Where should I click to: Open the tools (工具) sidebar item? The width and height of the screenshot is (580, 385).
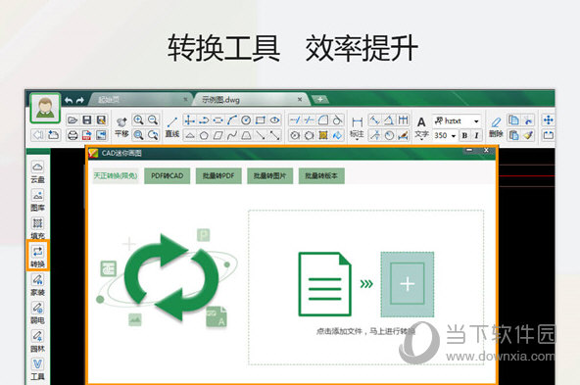(37, 369)
